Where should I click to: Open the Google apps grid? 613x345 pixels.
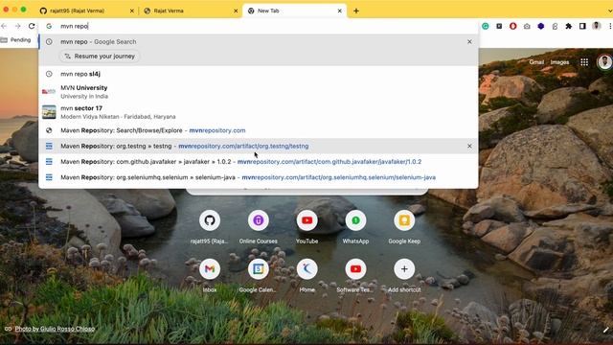(584, 62)
